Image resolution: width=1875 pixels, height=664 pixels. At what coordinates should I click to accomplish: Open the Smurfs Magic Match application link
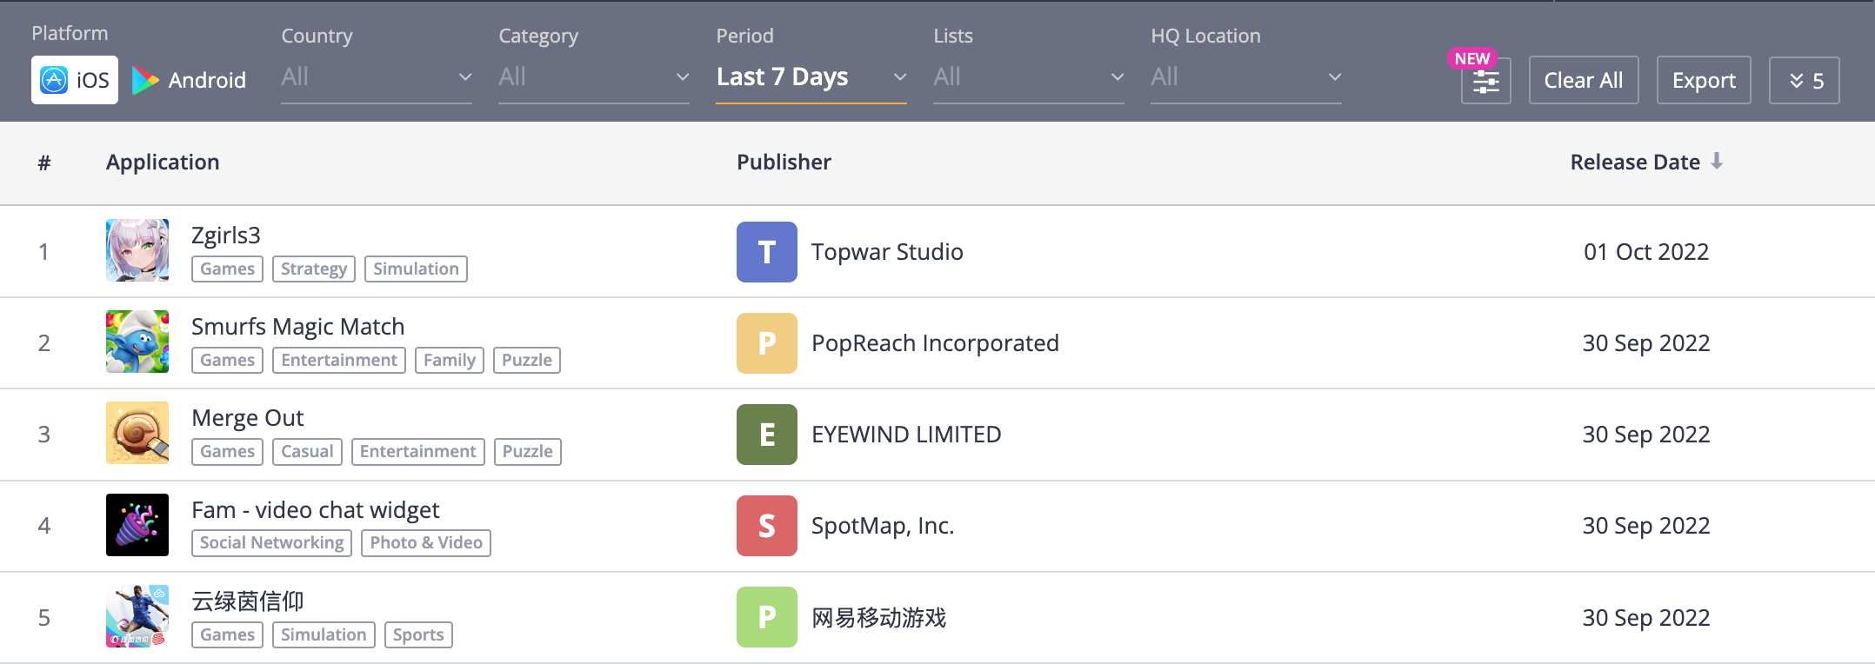(298, 327)
